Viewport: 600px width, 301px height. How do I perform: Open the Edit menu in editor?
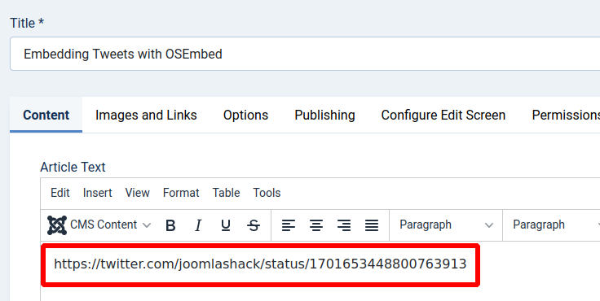[x=60, y=193]
